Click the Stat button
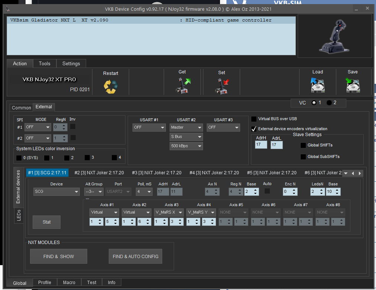 (46, 222)
